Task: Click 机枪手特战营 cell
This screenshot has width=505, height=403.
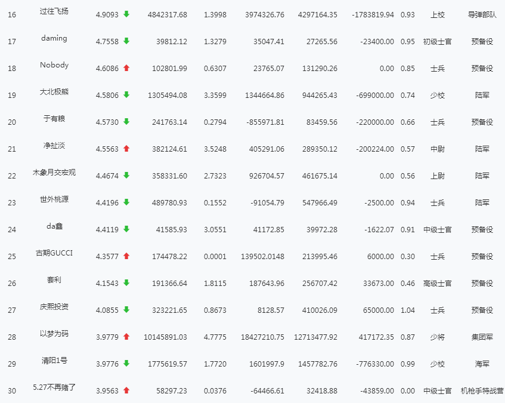Action: (x=482, y=390)
